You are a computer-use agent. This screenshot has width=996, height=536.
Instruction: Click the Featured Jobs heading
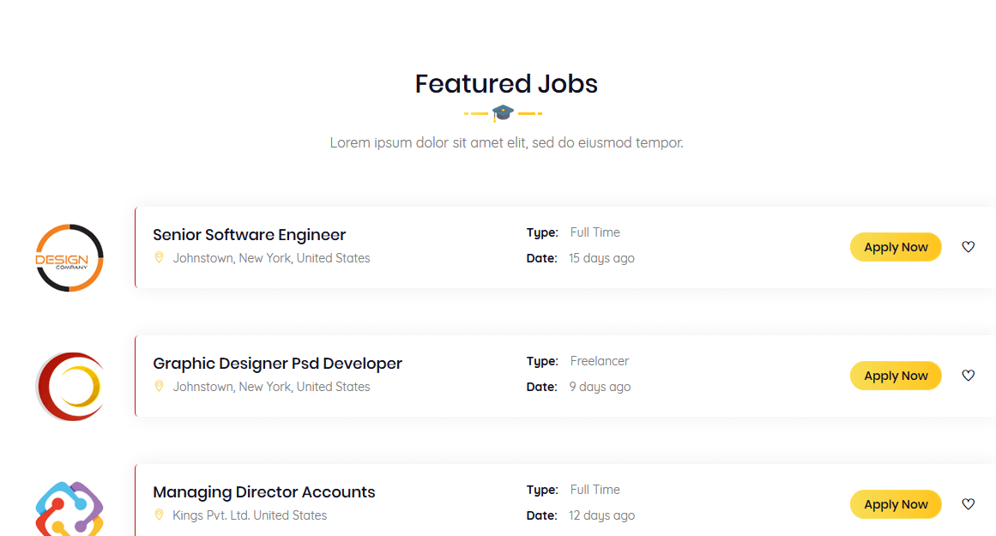[506, 84]
